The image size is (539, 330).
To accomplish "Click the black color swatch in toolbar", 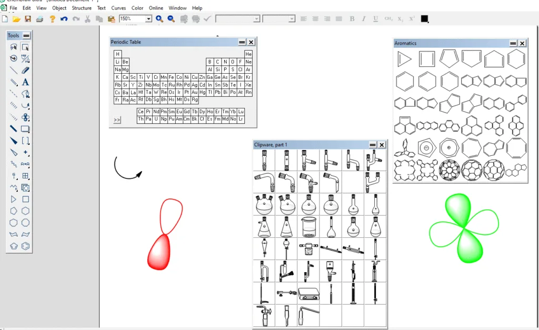I will (x=425, y=19).
